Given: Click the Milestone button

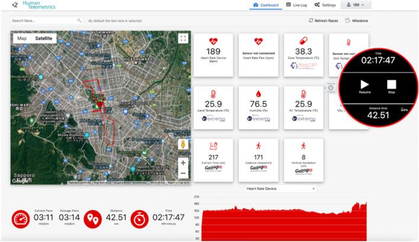Looking at the screenshot, I should (356, 21).
